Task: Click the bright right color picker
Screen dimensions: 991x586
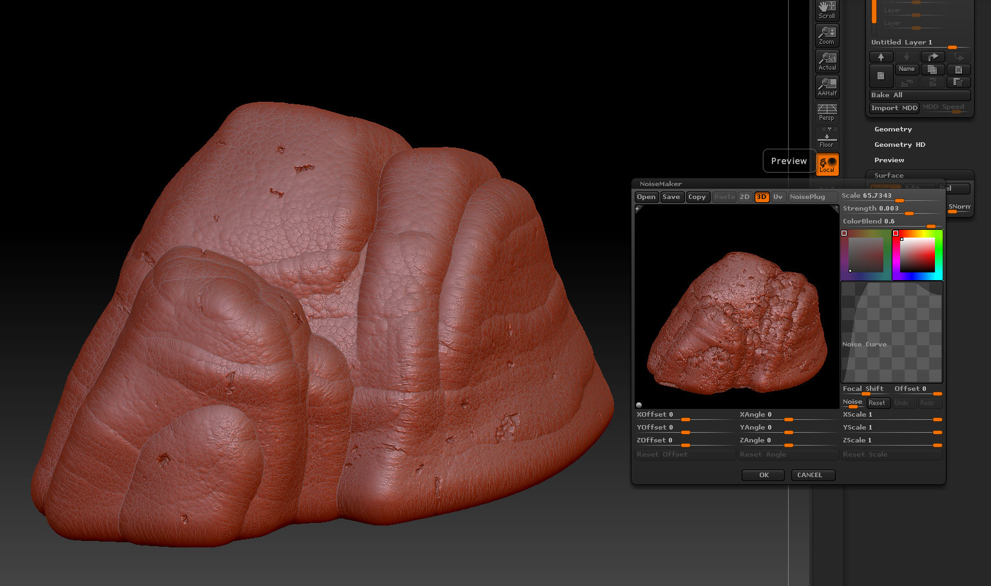Action: [918, 255]
